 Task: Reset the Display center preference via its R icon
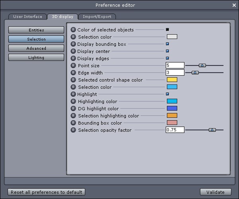(73, 51)
